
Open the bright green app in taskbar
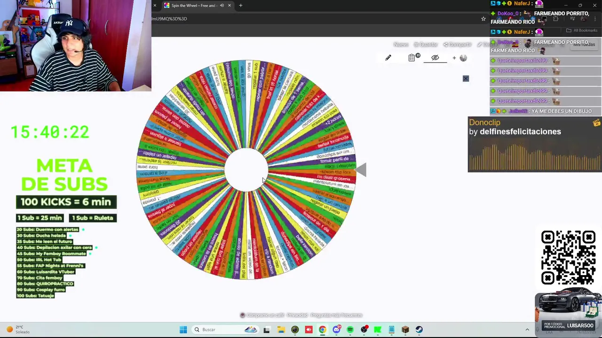378,330
